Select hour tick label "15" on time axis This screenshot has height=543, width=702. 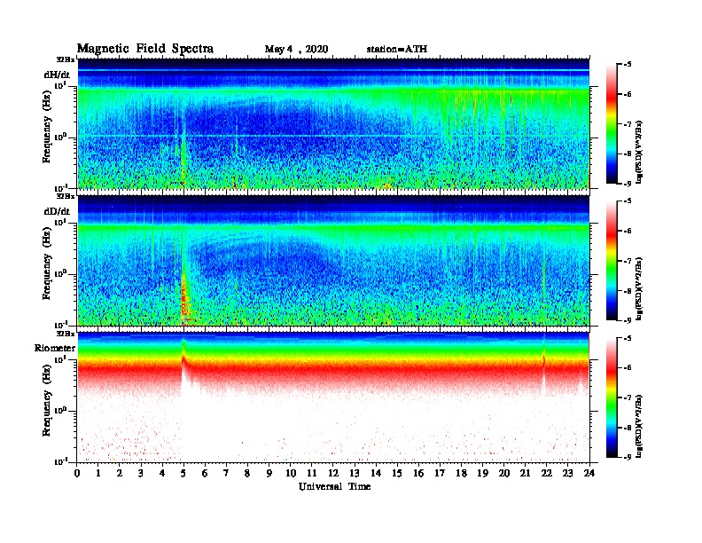(x=397, y=473)
